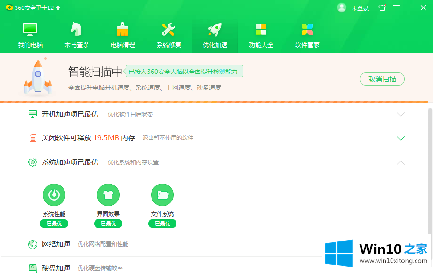
Task: Open the 木马查杀 horse icon
Action: [x=76, y=29]
